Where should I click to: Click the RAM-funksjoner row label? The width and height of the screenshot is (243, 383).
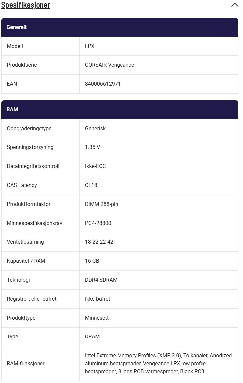[26, 364]
